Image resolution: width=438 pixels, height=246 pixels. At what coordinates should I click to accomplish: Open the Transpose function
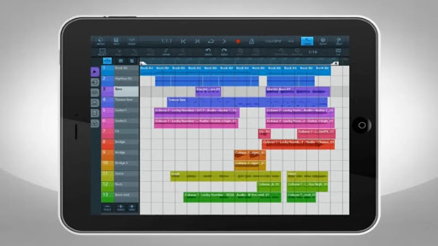281,52
